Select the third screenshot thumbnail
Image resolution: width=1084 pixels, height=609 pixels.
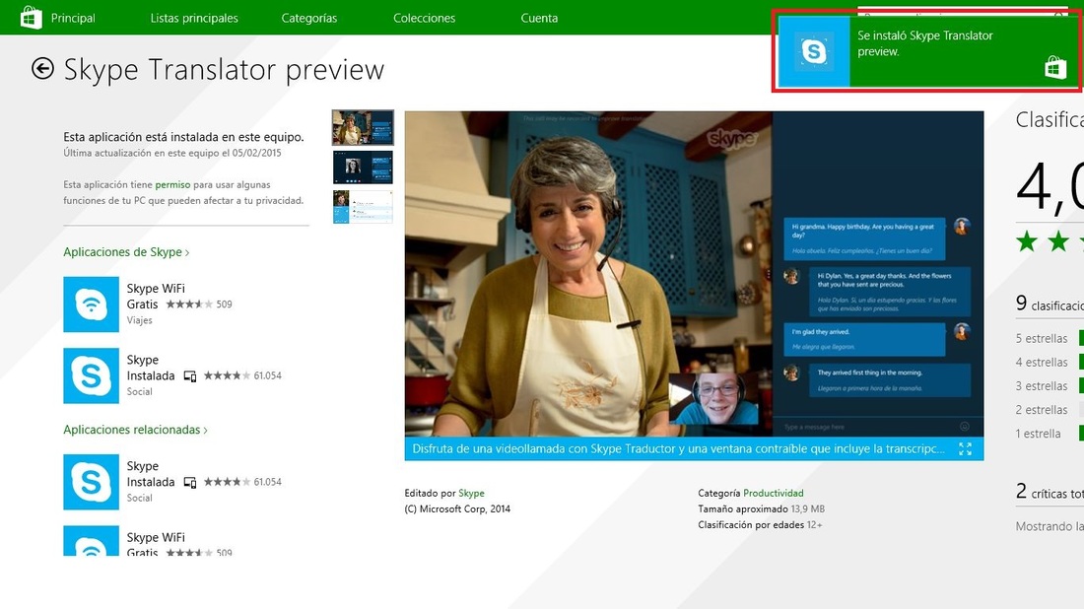pyautogui.click(x=363, y=207)
